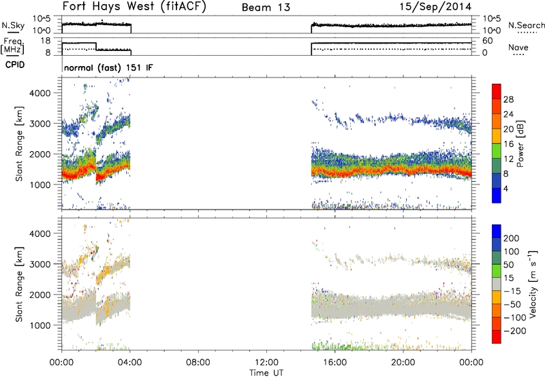This screenshot has width=545, height=377.
Task: Click the 'Slant Range [km]' label of power panel
Action: point(19,144)
